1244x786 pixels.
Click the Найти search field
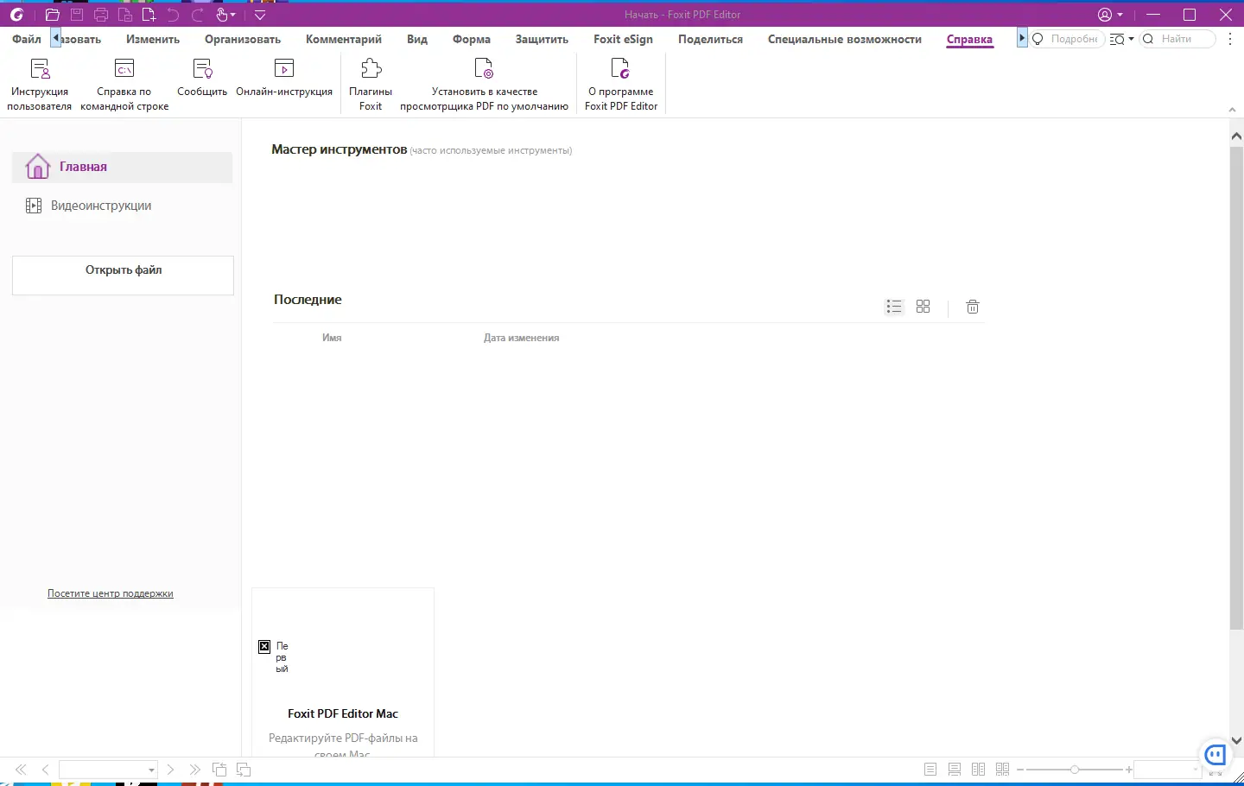[1177, 39]
